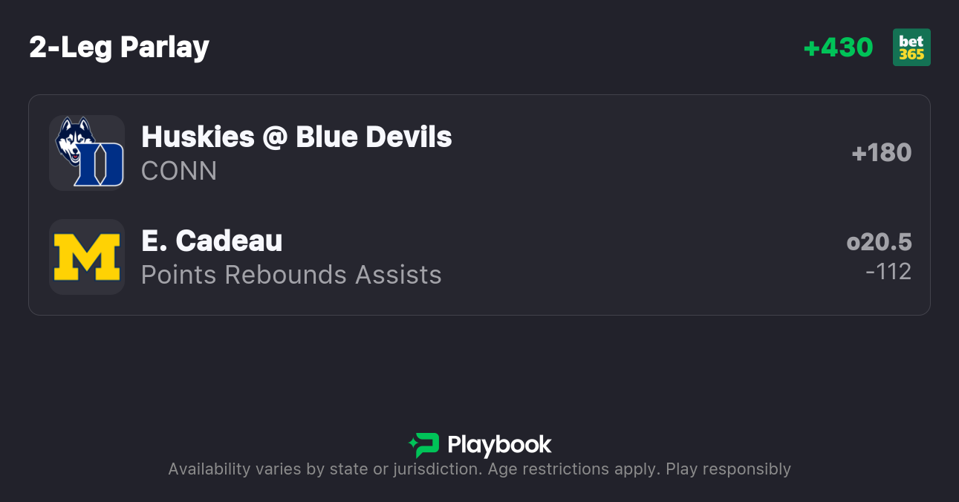Click the Blue Devils team name

tap(374, 137)
